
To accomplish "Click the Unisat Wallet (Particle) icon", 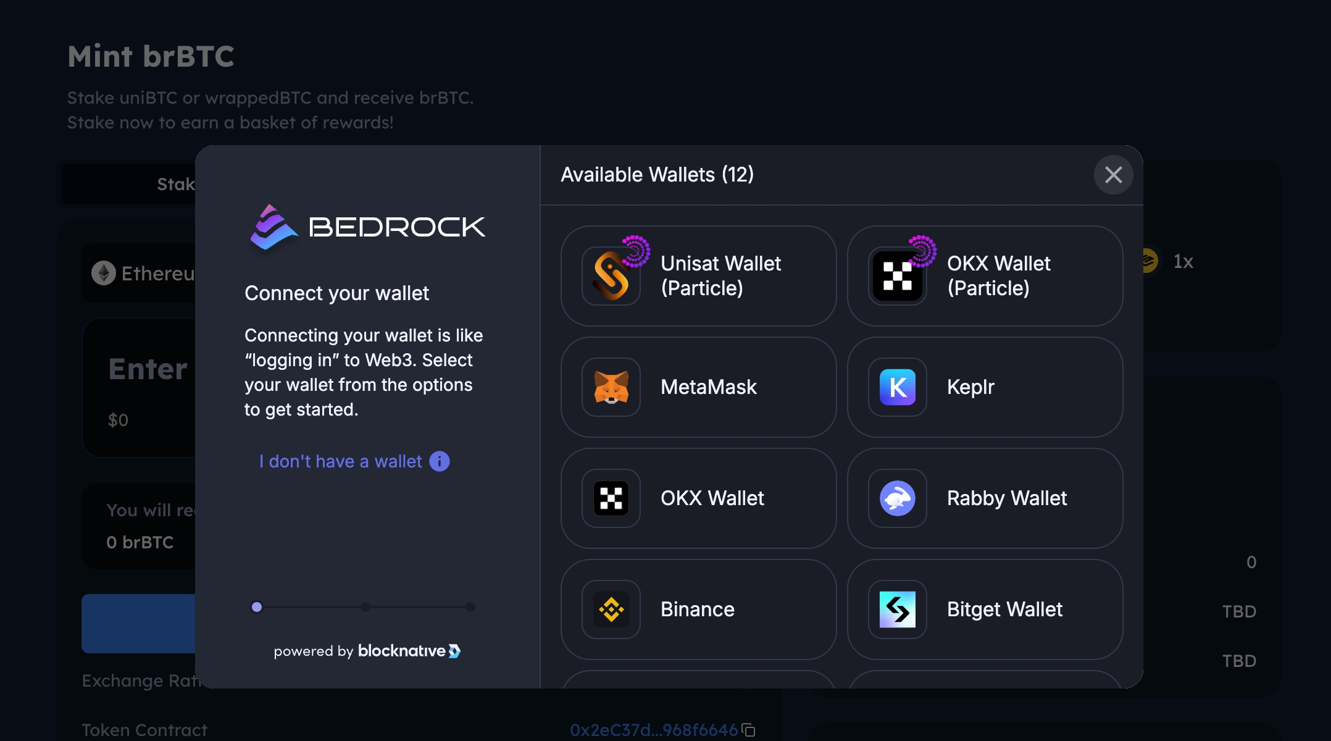I will [x=611, y=276].
